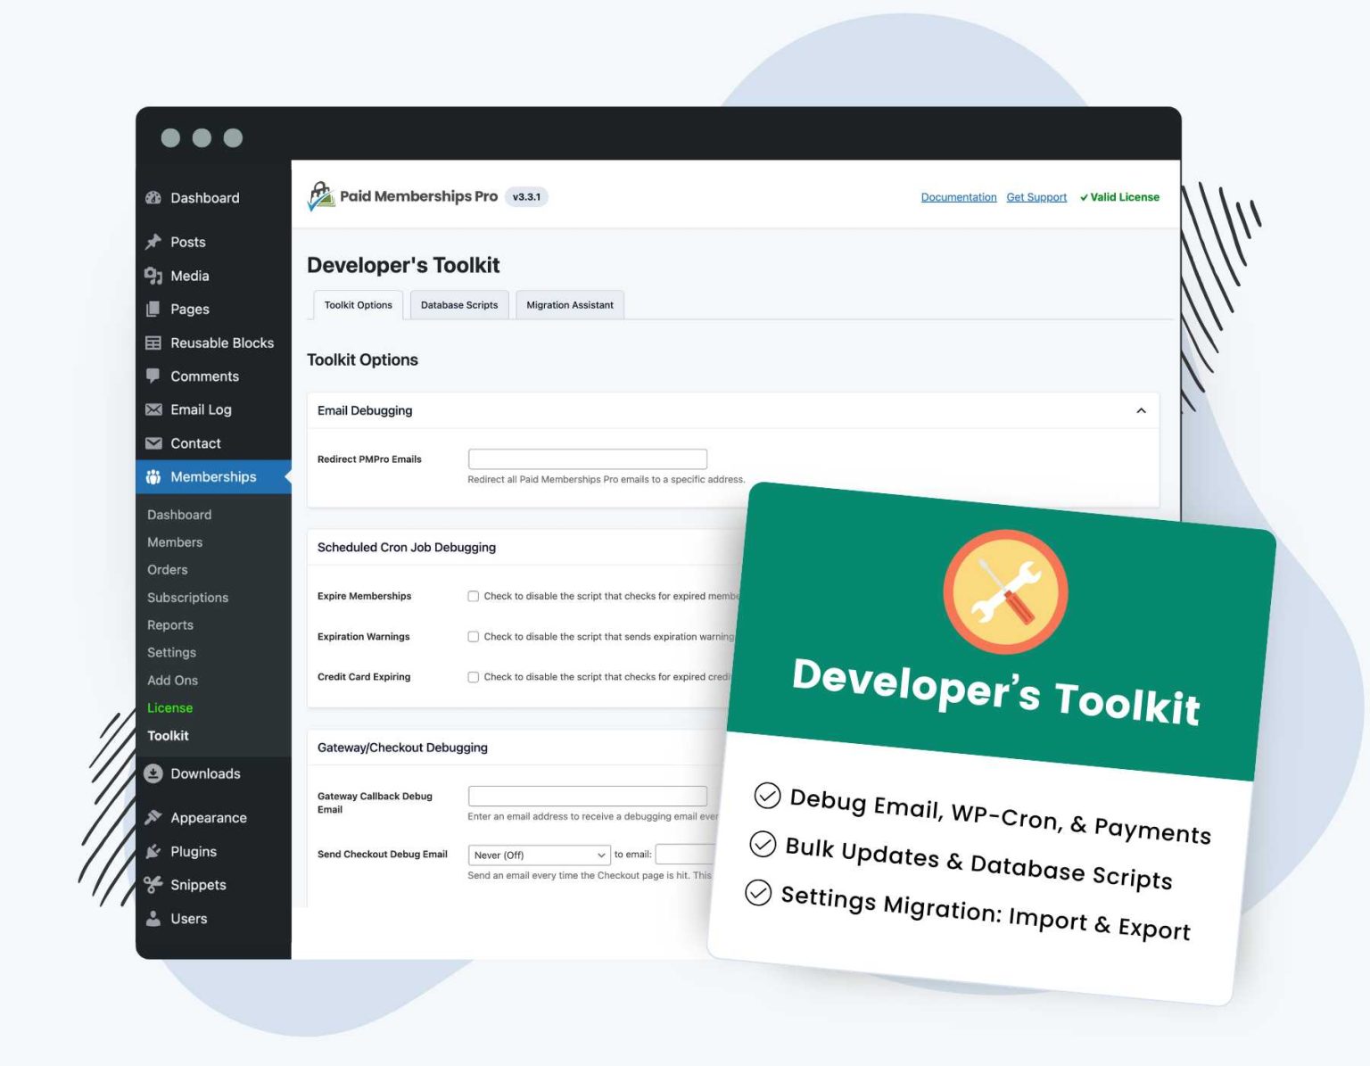The image size is (1370, 1066).
Task: Select the Contact sidebar icon
Action: (153, 443)
